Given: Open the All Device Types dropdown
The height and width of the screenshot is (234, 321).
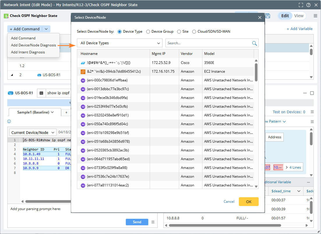Looking at the screenshot, I should pyautogui.click(x=120, y=43).
